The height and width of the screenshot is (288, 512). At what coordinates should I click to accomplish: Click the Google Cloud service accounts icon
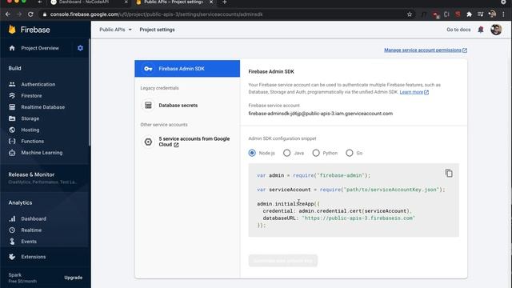coord(148,142)
